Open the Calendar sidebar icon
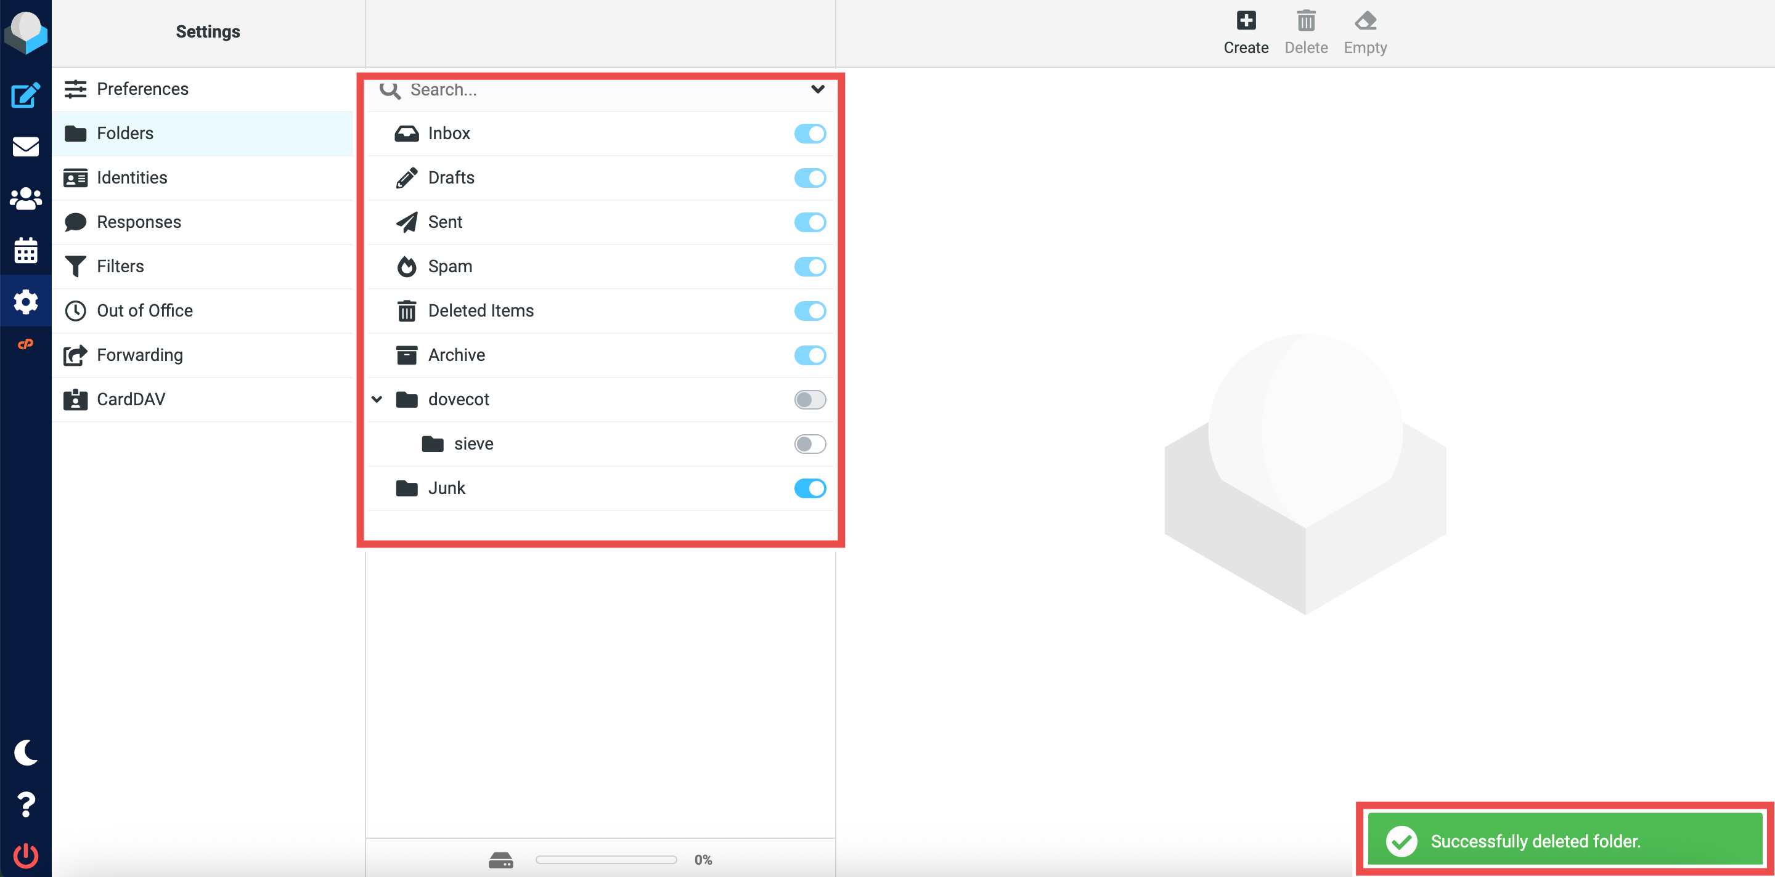This screenshot has width=1775, height=877. (25, 251)
